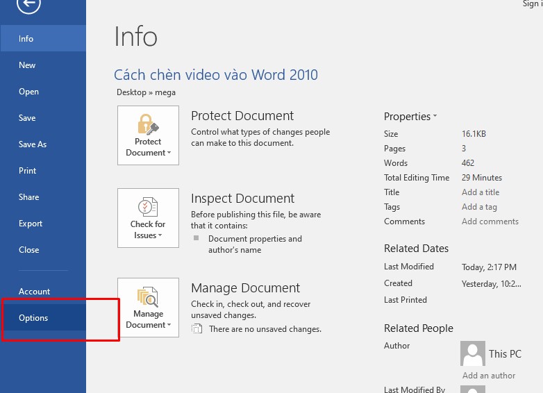This screenshot has width=543, height=393.
Task: Choose Save As in the sidebar
Action: [43, 144]
